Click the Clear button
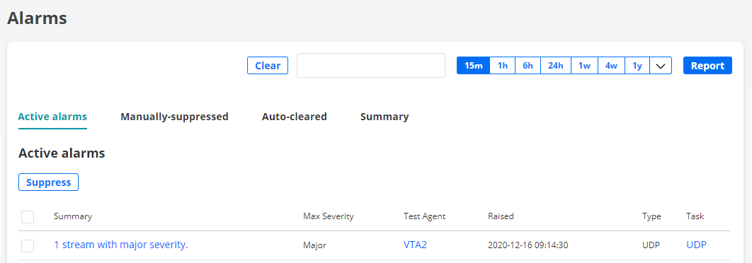The height and width of the screenshot is (263, 752). tap(268, 66)
